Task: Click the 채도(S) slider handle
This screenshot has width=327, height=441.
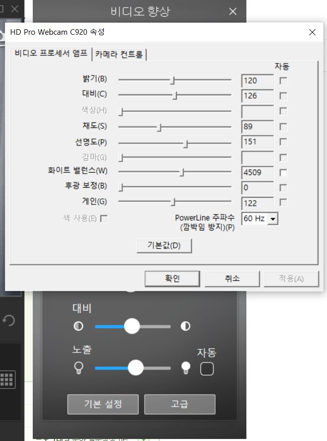Action: click(x=159, y=127)
